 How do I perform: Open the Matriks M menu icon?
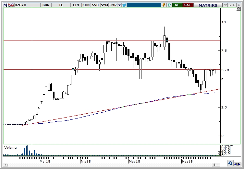pyautogui.click(x=5, y=5)
